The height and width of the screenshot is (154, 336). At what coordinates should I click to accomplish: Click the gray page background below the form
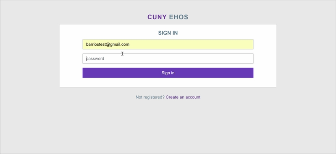pyautogui.click(x=168, y=126)
